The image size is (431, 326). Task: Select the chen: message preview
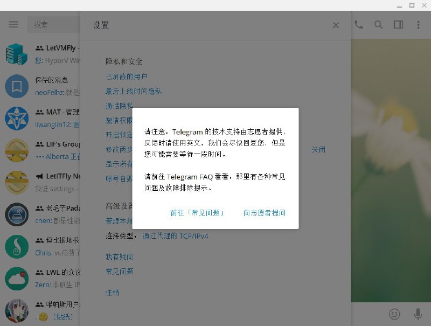(x=58, y=221)
